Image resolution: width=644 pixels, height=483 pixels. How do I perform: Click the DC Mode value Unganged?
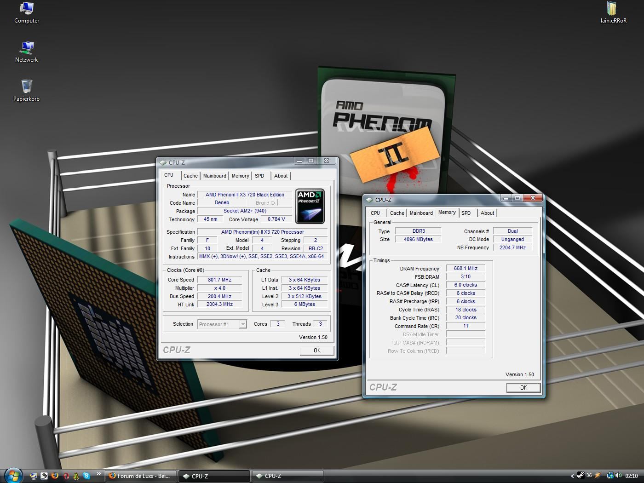512,239
